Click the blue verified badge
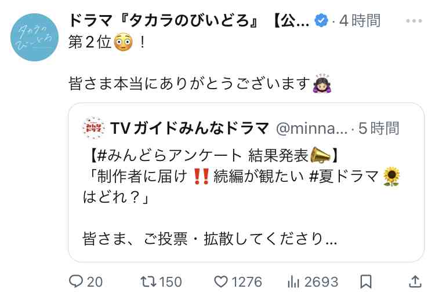This screenshot has height=300, width=435. coord(321,20)
